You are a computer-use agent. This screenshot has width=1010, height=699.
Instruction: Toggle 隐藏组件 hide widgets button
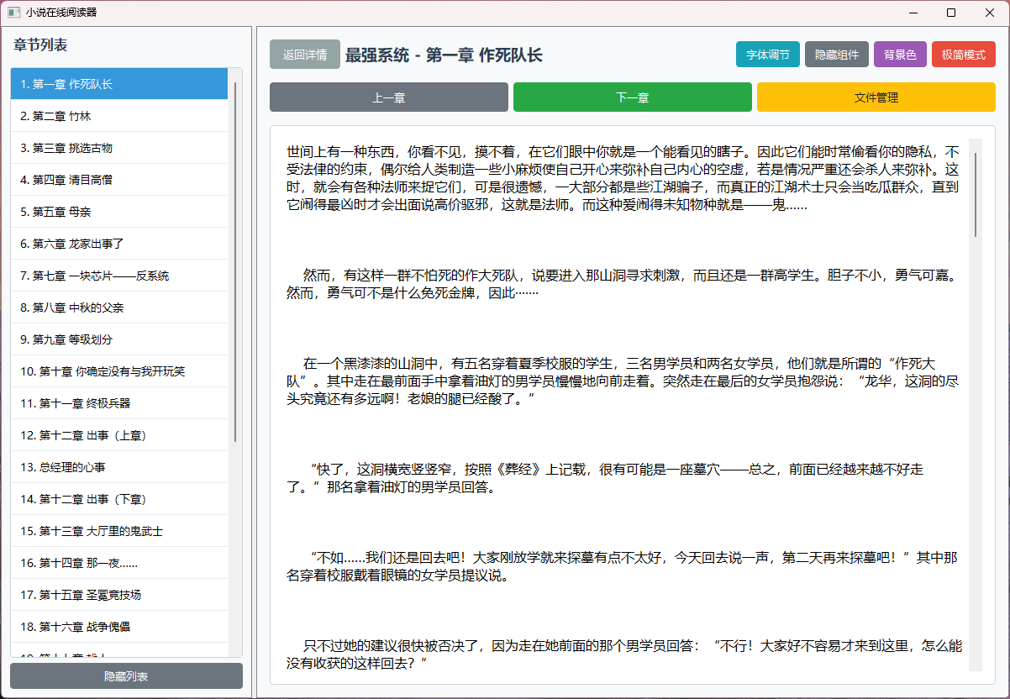836,55
